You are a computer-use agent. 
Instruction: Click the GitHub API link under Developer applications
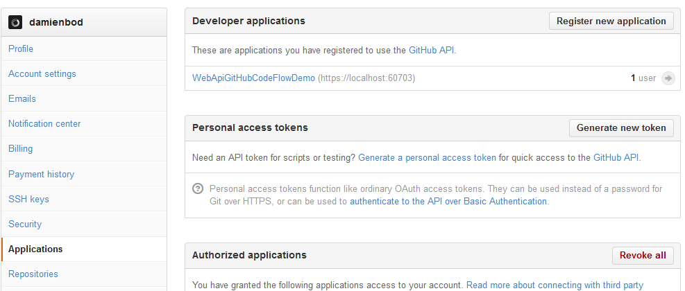tap(431, 50)
